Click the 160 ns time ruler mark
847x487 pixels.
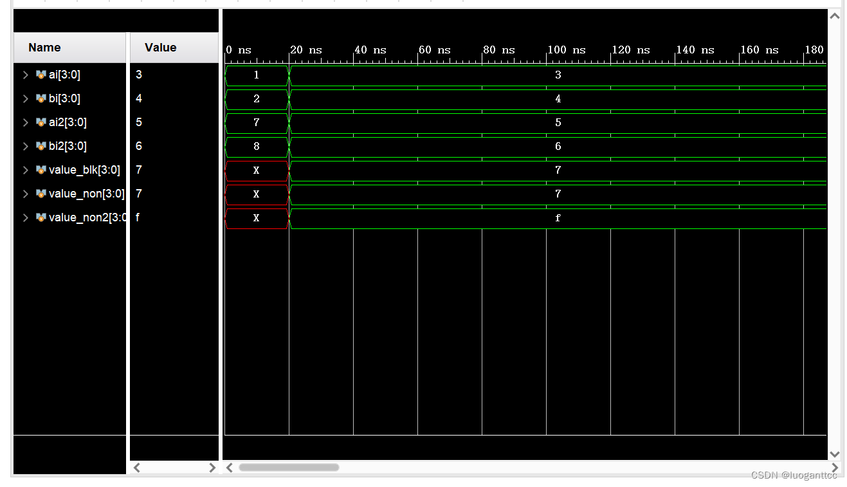coord(760,50)
